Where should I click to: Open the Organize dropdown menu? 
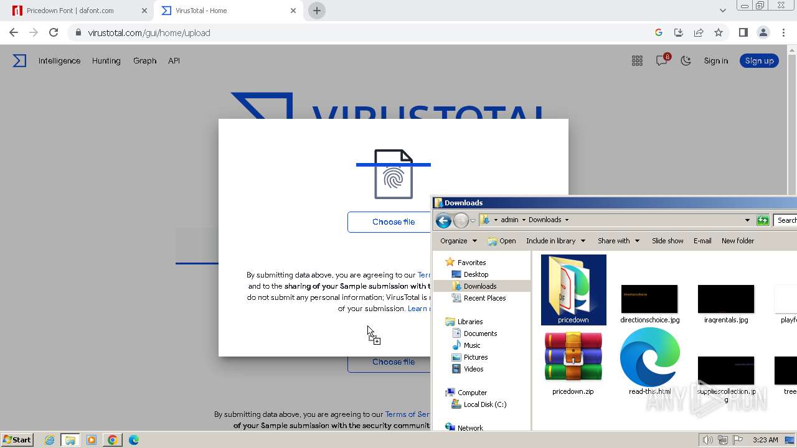point(458,241)
